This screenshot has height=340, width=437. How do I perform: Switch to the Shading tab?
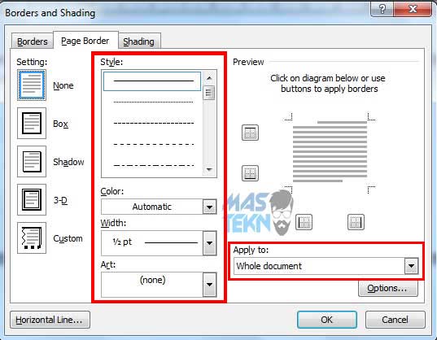(139, 41)
